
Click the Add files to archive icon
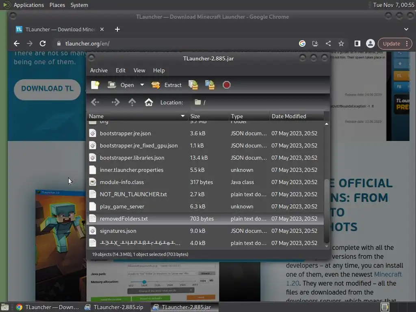pos(193,85)
